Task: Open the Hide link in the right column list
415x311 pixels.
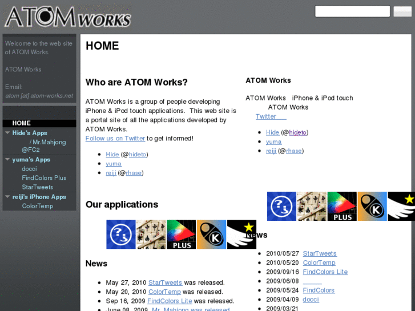Action: point(273,132)
